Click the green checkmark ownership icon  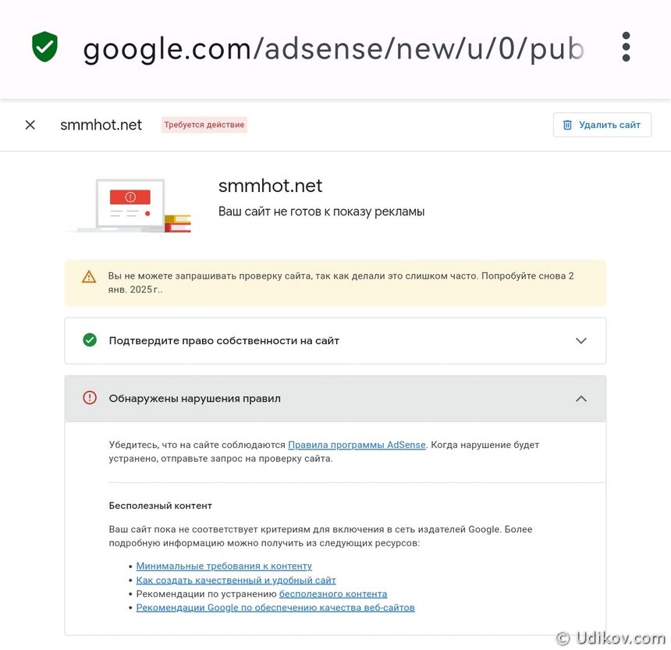tap(90, 340)
